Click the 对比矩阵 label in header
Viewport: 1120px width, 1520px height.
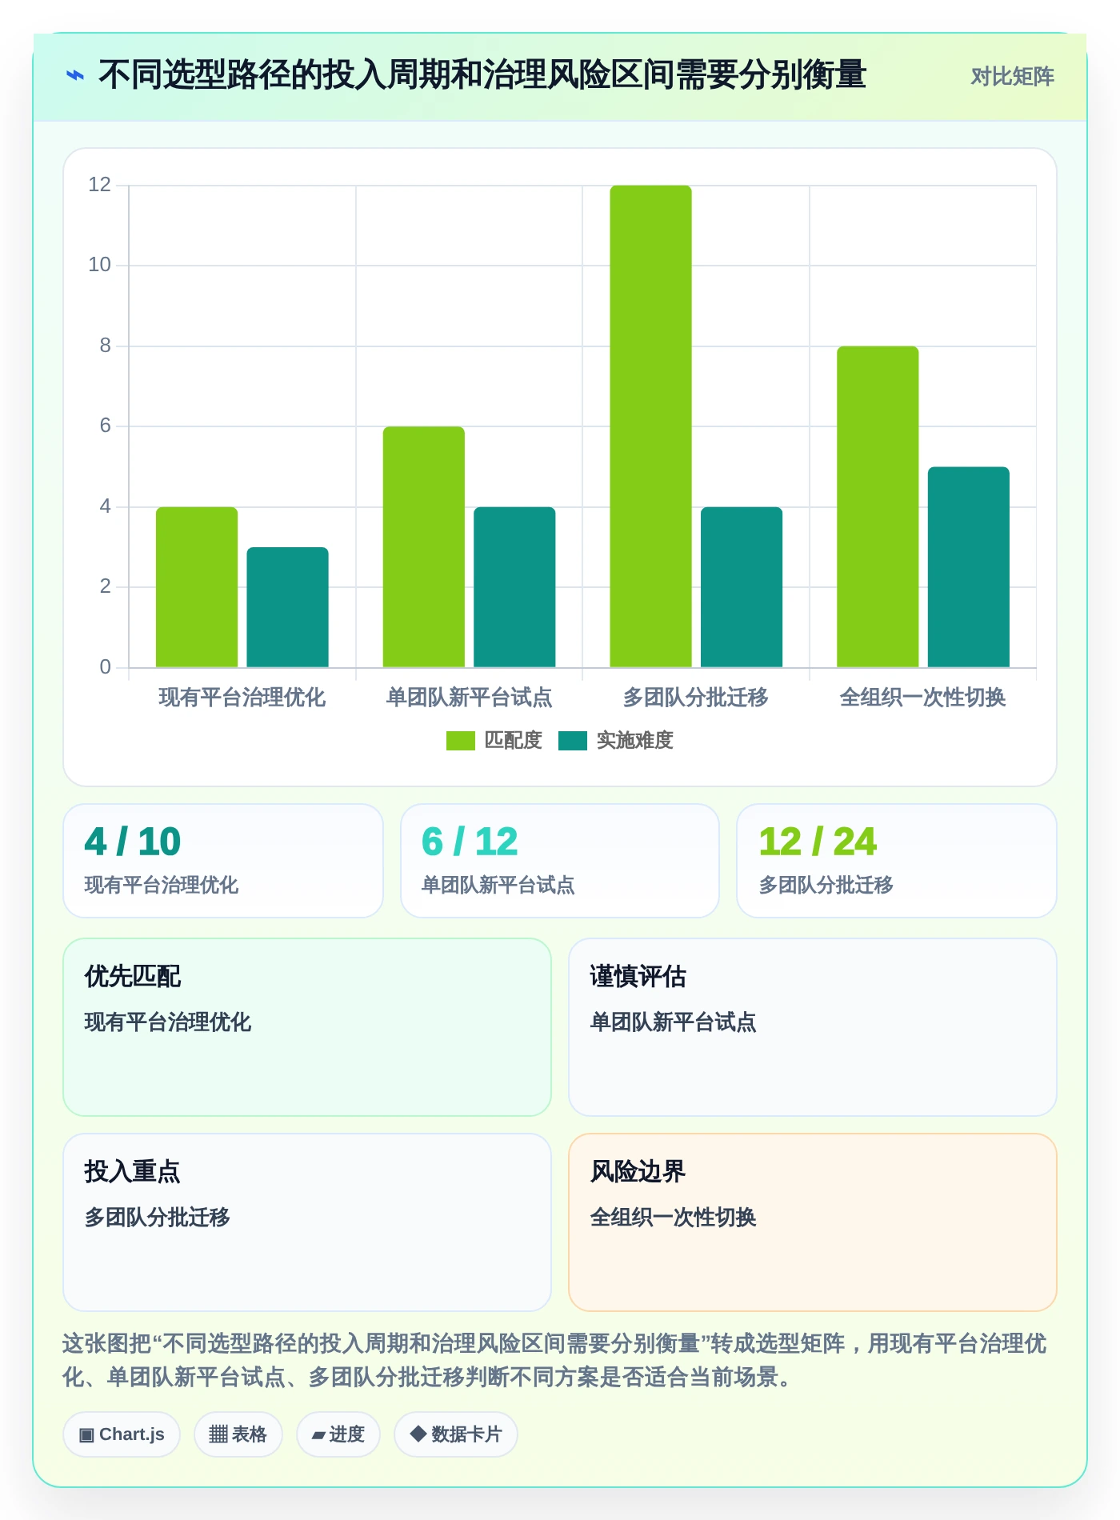click(1012, 76)
